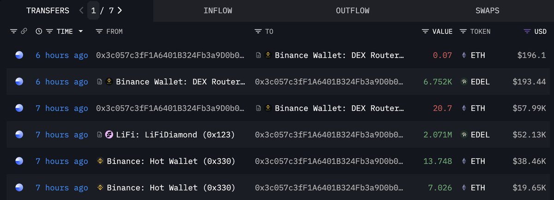Go to previous page of transfers

tap(82, 10)
